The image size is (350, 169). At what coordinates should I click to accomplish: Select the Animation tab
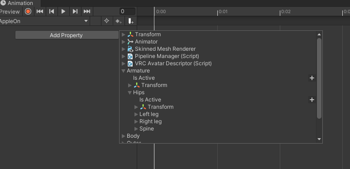20,3
